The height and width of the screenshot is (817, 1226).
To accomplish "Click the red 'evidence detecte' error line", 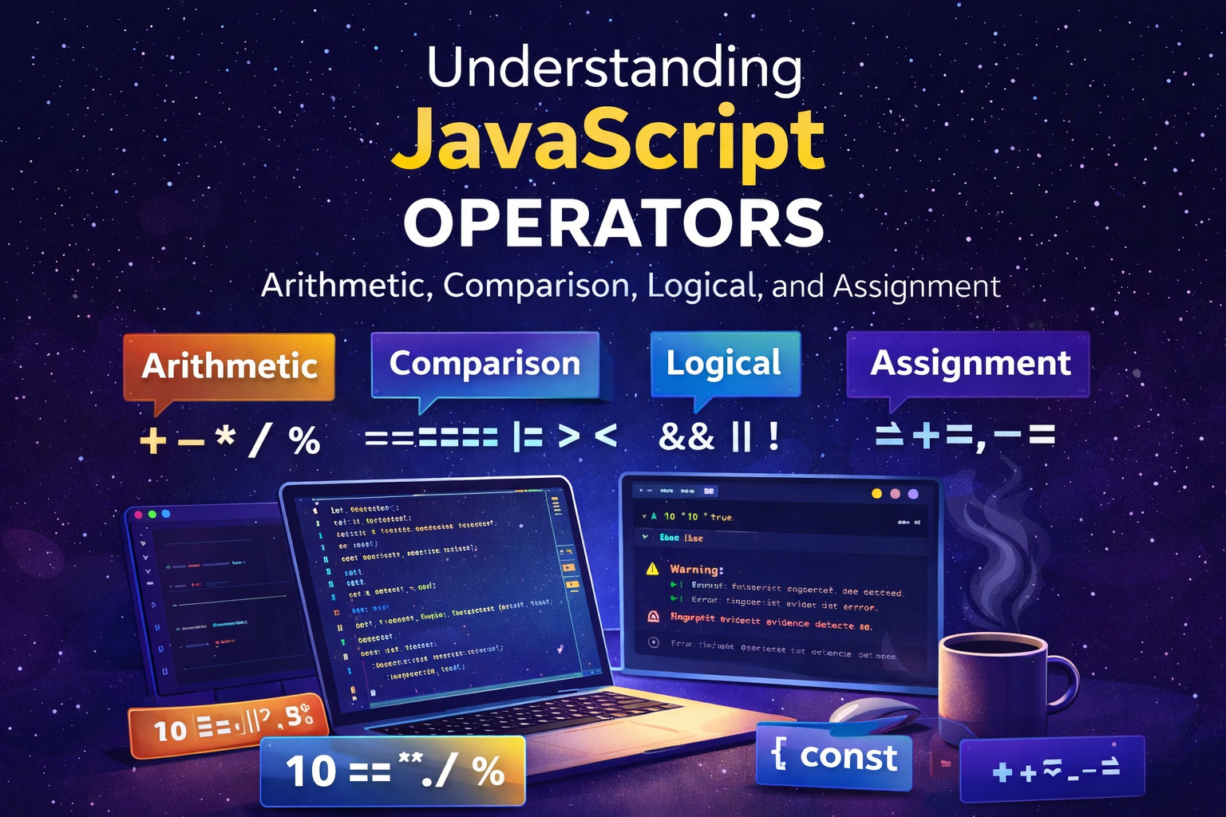I will (x=771, y=621).
